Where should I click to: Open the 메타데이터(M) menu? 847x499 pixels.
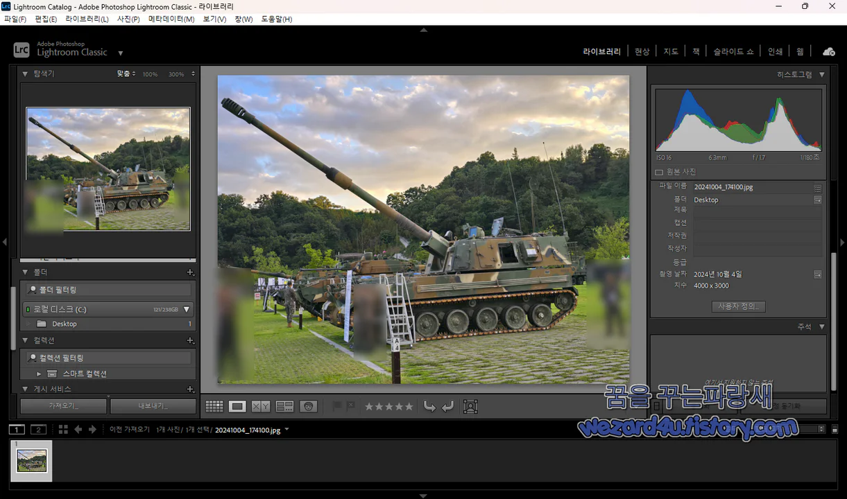click(171, 19)
